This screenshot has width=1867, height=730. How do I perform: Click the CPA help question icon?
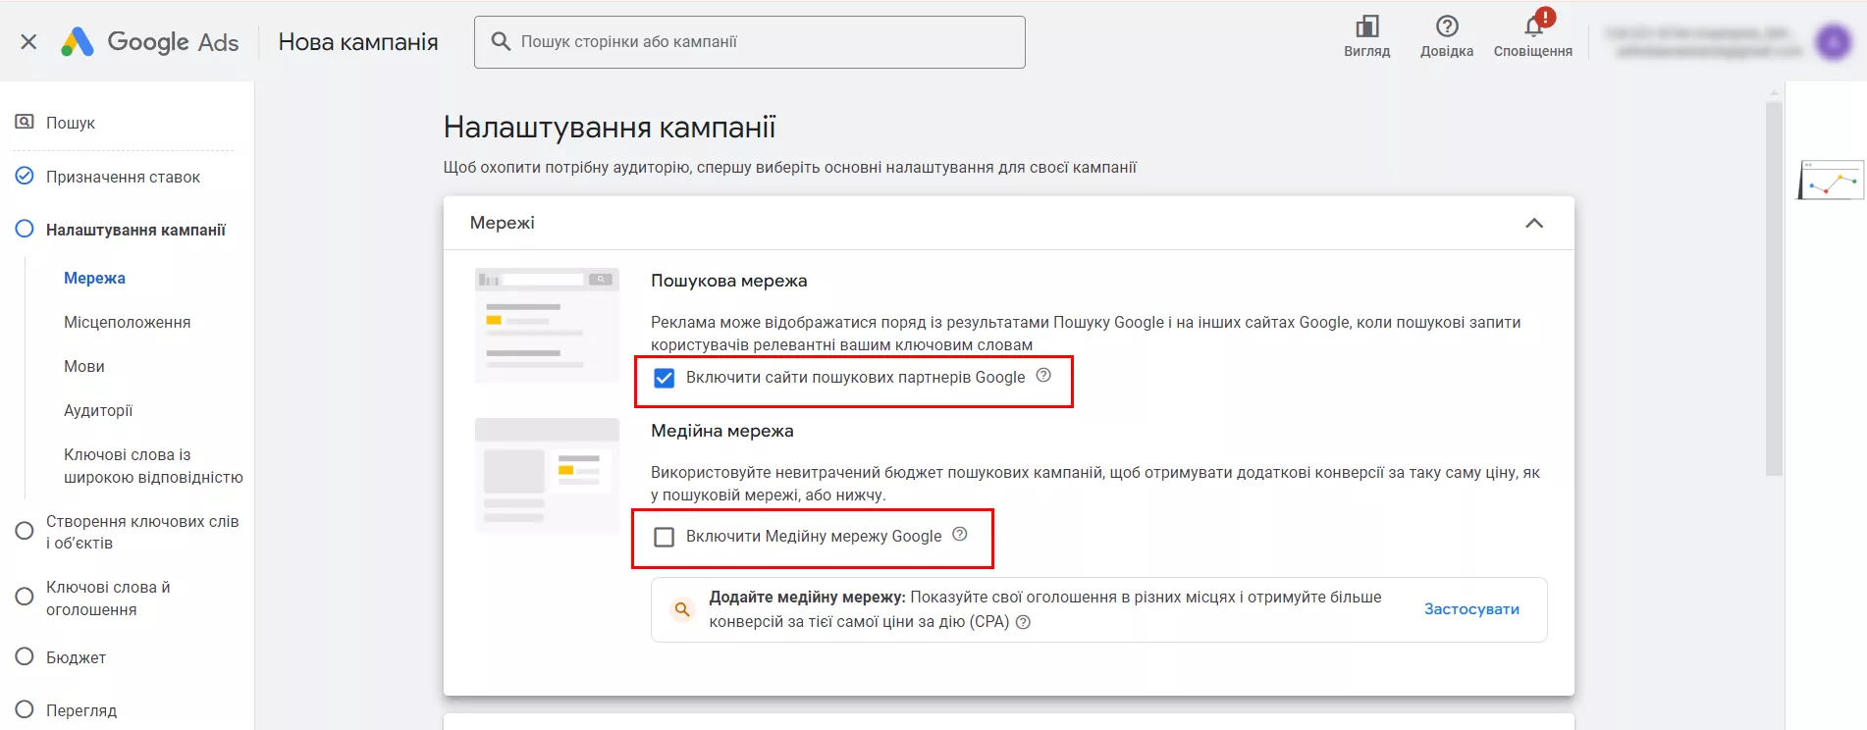(1023, 622)
